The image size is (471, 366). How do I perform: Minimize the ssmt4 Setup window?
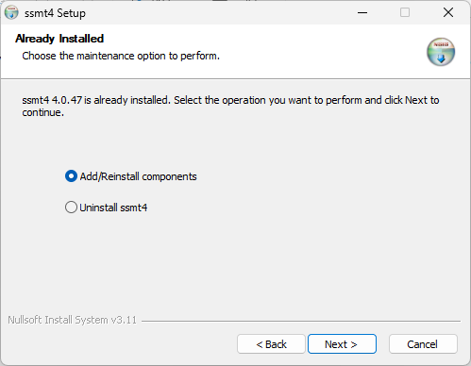(362, 13)
